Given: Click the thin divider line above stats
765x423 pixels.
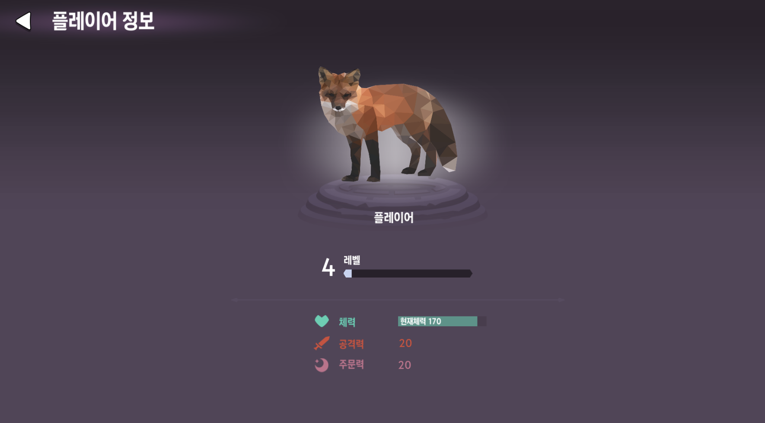Looking at the screenshot, I should pyautogui.click(x=398, y=300).
